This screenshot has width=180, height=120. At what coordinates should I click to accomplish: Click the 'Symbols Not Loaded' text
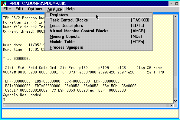pyautogui.click(x=22, y=95)
